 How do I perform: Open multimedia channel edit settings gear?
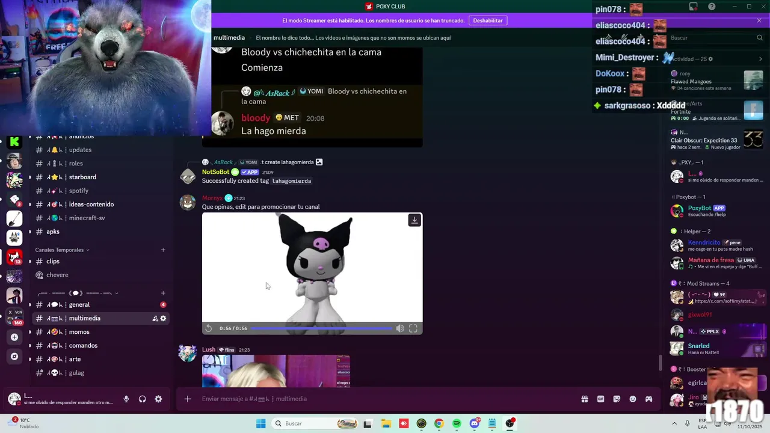click(x=163, y=318)
